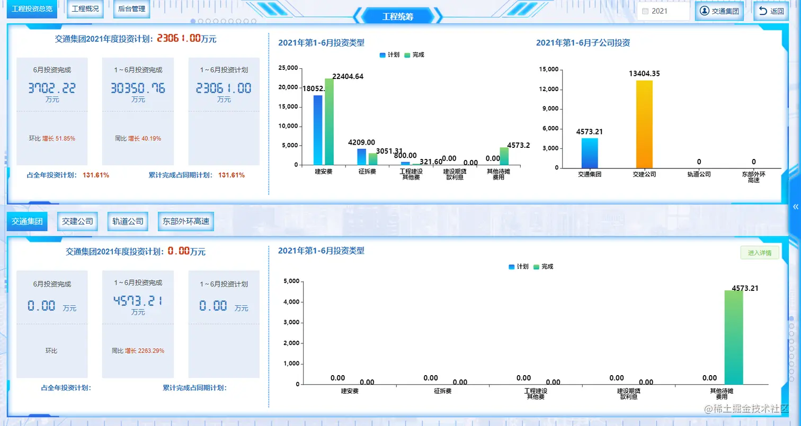The image size is (801, 426).
Task: Toggle 完成 legend in upper investment-type chart
Action: [414, 55]
